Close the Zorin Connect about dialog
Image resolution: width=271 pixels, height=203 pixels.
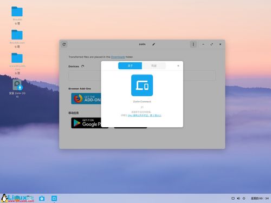(178, 66)
